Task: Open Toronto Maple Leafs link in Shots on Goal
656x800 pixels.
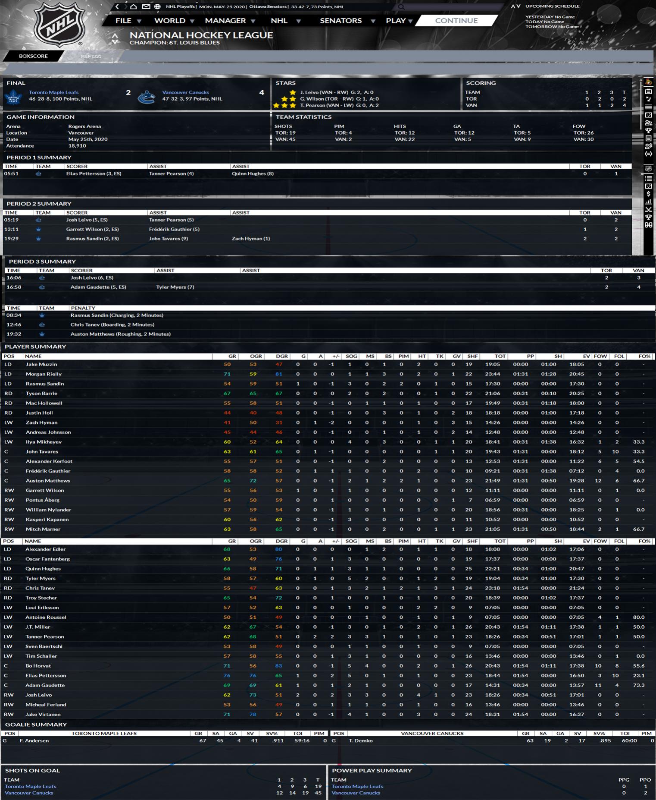Action: coord(31,786)
